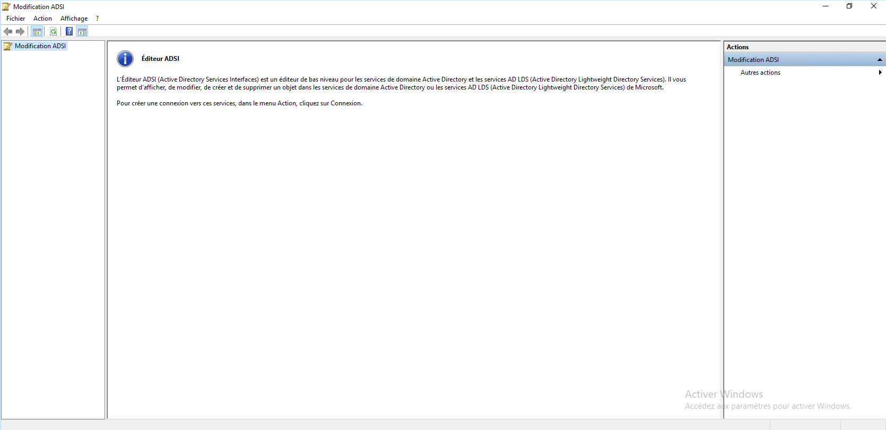Click the Refresh toolbar icon

click(53, 32)
